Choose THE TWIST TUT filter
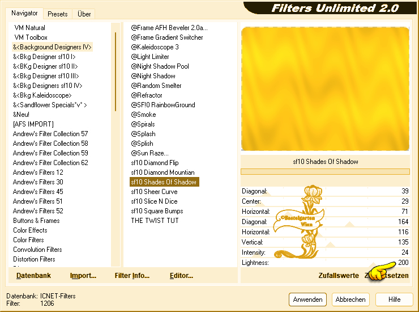Viewport: 419px width, 312px height. click(155, 221)
